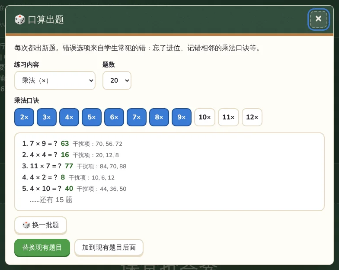Toggle the 2× multiplication table chip
Viewport: 339px width, 270px height.
24,117
